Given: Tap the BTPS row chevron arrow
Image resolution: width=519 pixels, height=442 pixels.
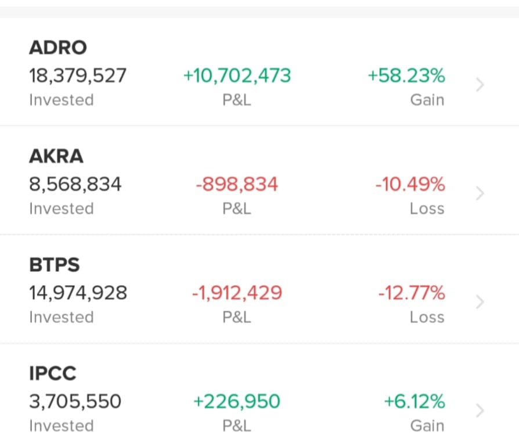Looking at the screenshot, I should tap(480, 303).
